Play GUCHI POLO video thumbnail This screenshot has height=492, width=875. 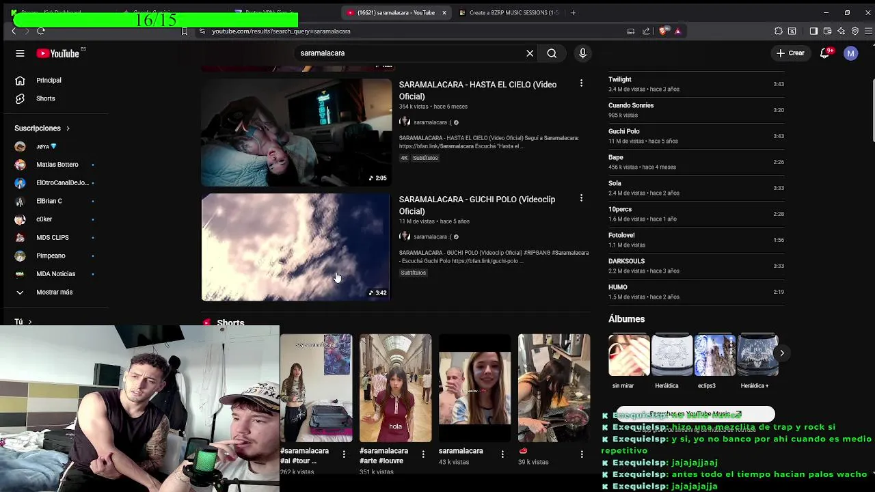tap(296, 247)
